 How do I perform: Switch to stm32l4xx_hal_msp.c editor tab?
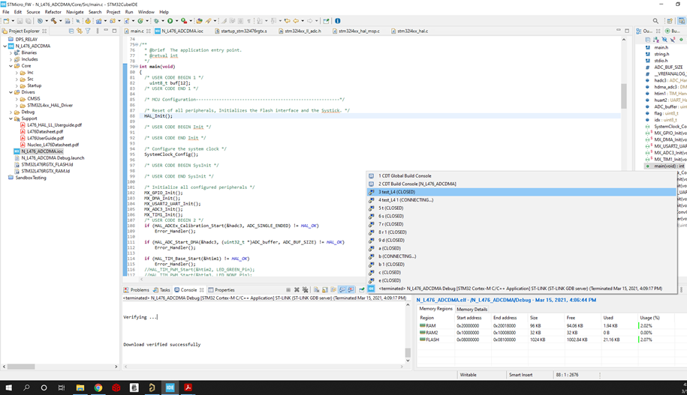coord(355,31)
